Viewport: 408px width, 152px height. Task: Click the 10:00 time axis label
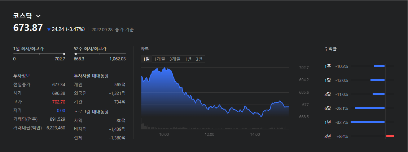(164, 134)
